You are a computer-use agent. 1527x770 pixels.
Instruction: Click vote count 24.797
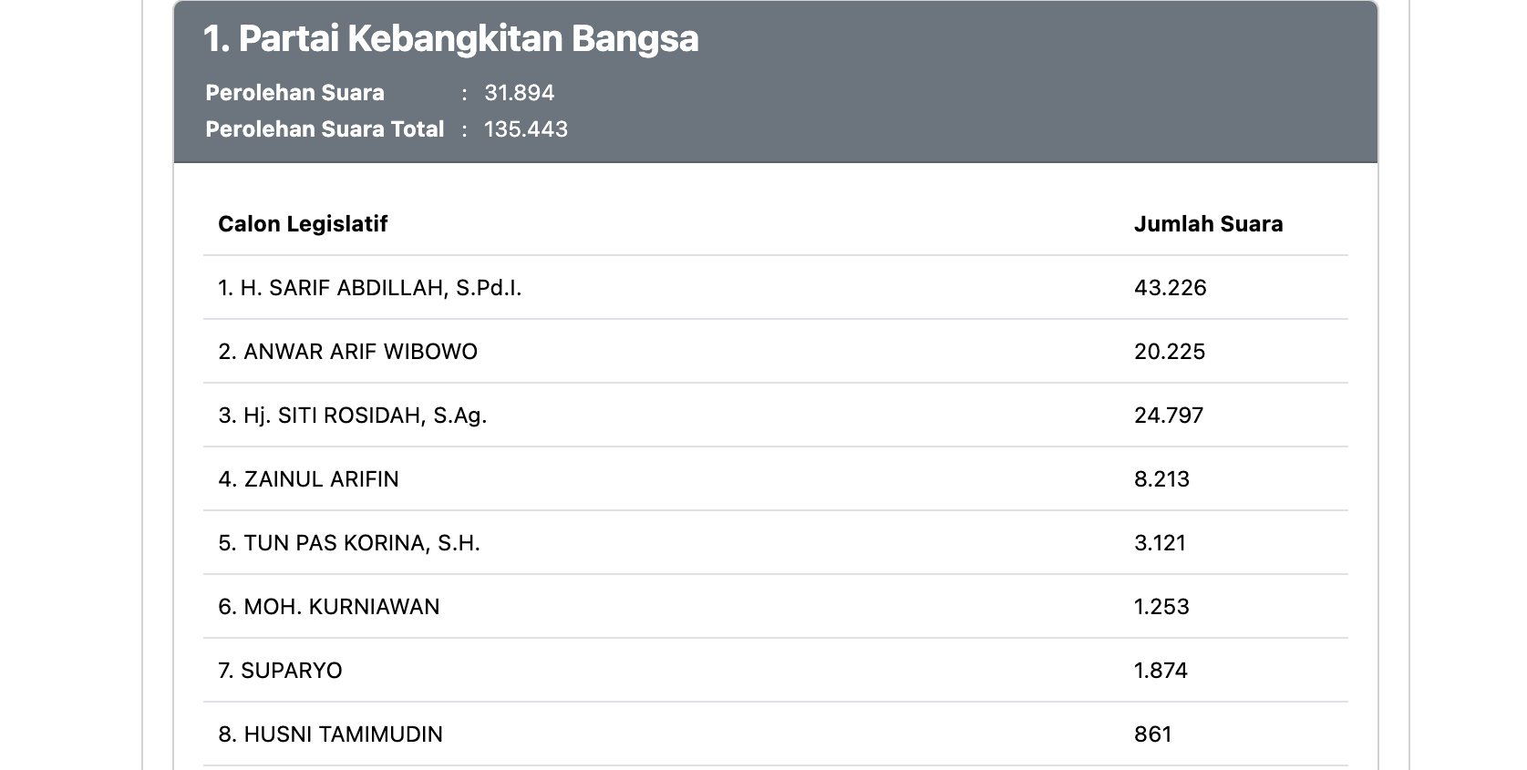1169,416
